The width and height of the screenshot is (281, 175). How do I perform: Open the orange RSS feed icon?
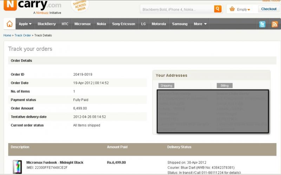click(x=275, y=24)
